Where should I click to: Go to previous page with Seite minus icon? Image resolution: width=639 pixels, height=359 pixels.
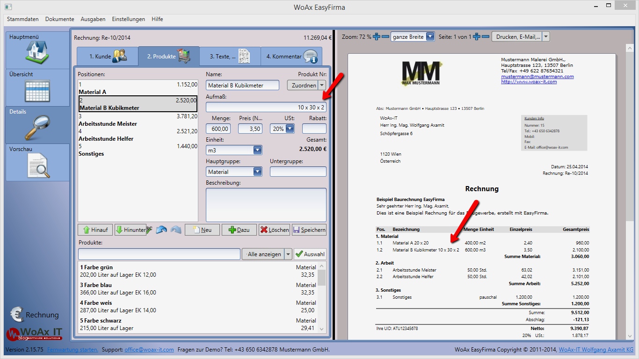486,36
